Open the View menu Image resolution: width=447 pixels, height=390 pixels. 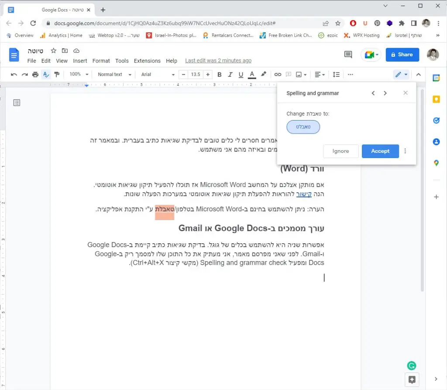[x=62, y=61]
